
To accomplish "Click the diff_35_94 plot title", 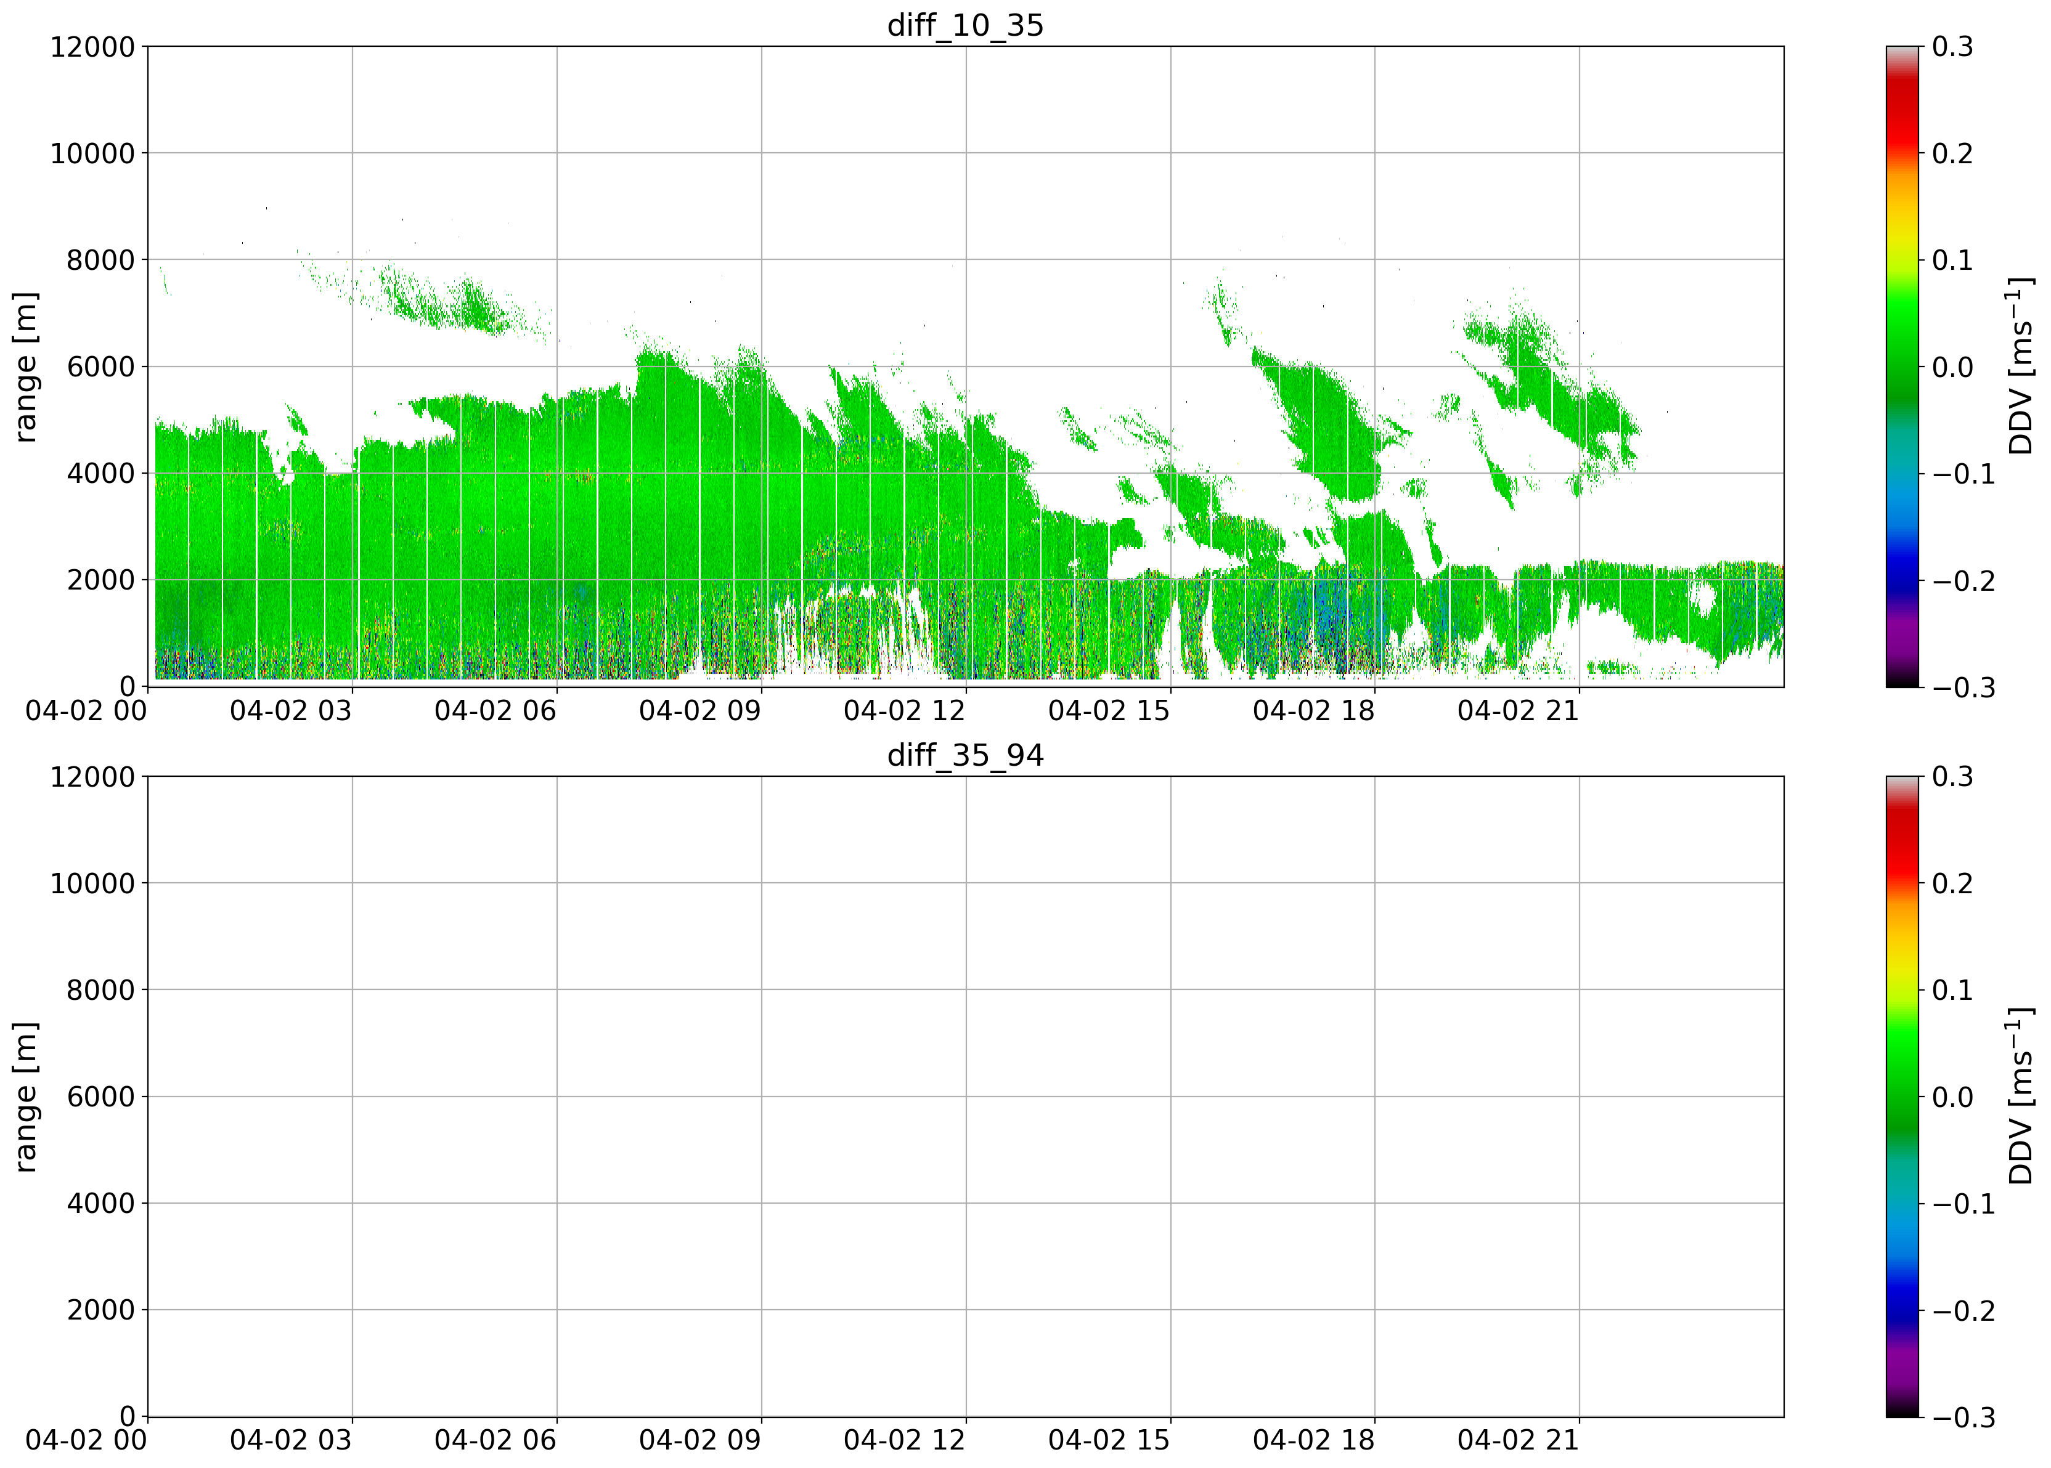I will coord(965,755).
